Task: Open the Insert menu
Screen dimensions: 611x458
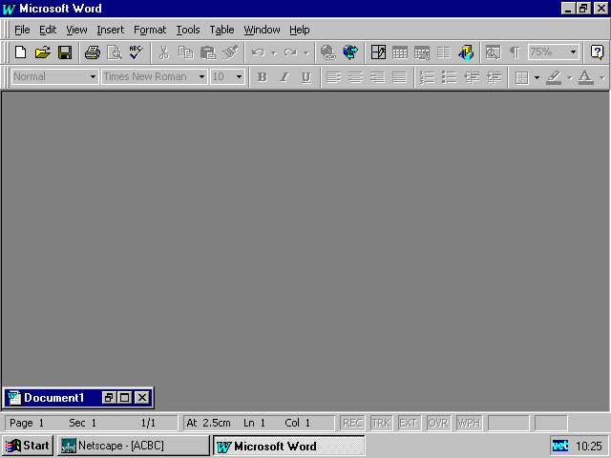Action: click(110, 30)
